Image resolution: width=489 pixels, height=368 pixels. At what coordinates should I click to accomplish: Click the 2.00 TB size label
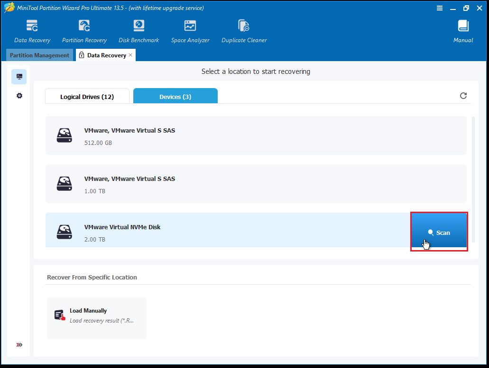(x=95, y=240)
